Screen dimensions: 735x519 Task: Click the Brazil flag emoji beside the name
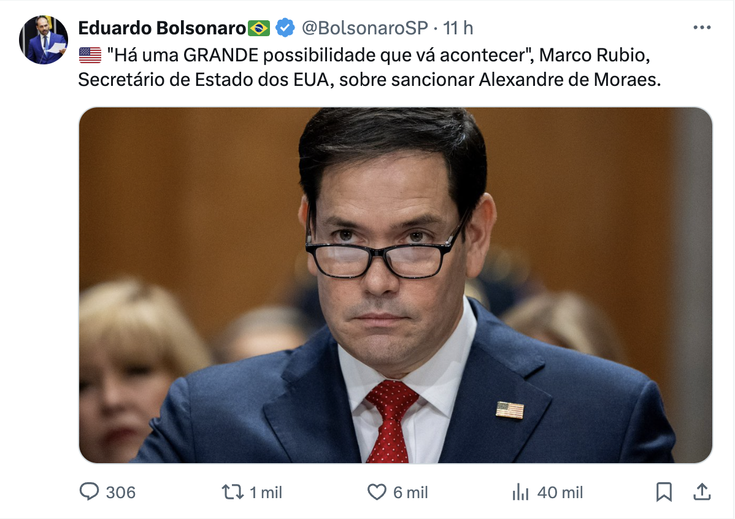click(259, 28)
